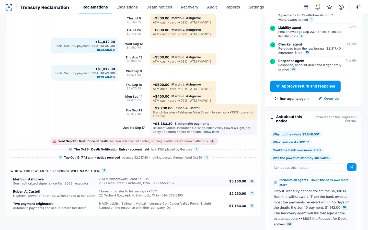
Task: Select 'Was the power of attorney still valid?'
Action: (x=301, y=158)
